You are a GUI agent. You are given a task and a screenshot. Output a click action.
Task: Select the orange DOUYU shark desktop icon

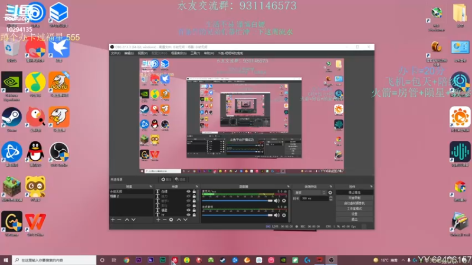point(59,84)
